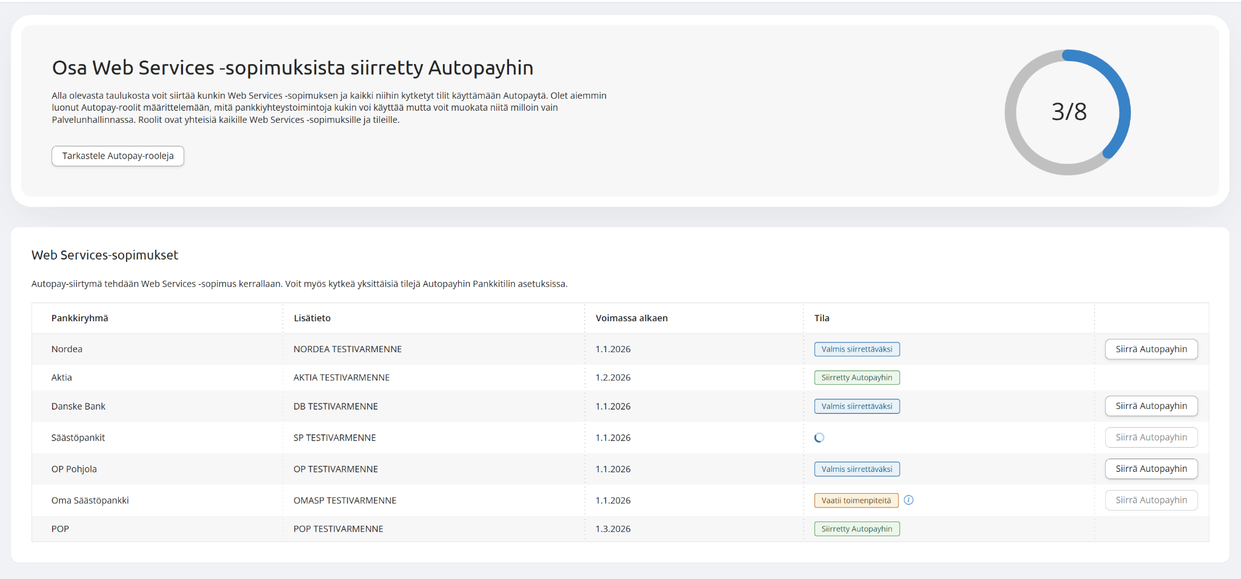Click the Tila column header
The image size is (1241, 579).
(x=822, y=318)
